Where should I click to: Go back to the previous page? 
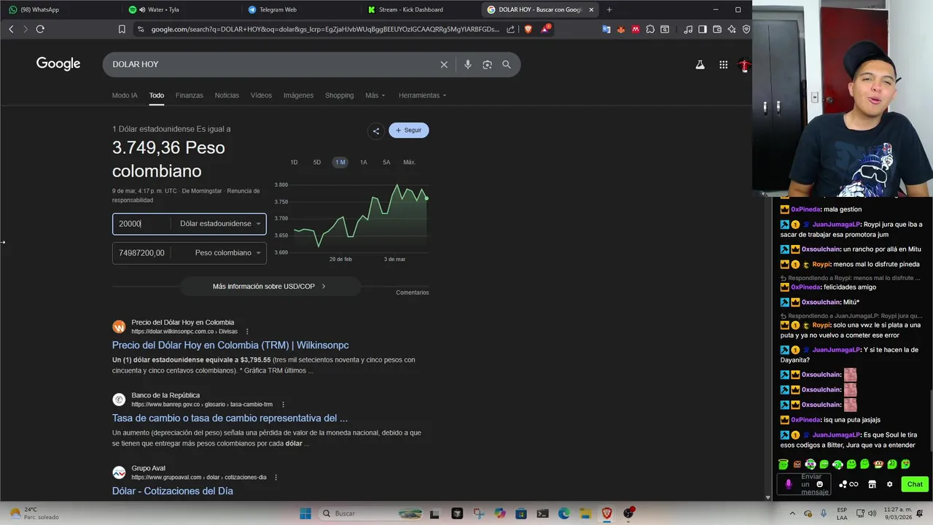(11, 29)
